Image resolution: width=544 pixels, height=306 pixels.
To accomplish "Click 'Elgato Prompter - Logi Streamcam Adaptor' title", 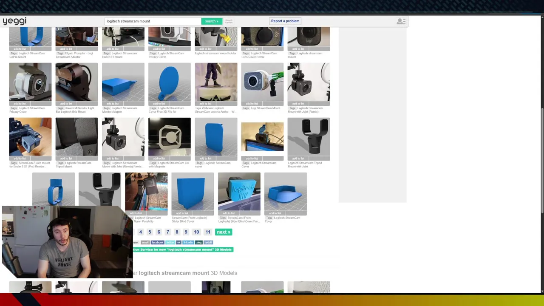I will (x=75, y=55).
